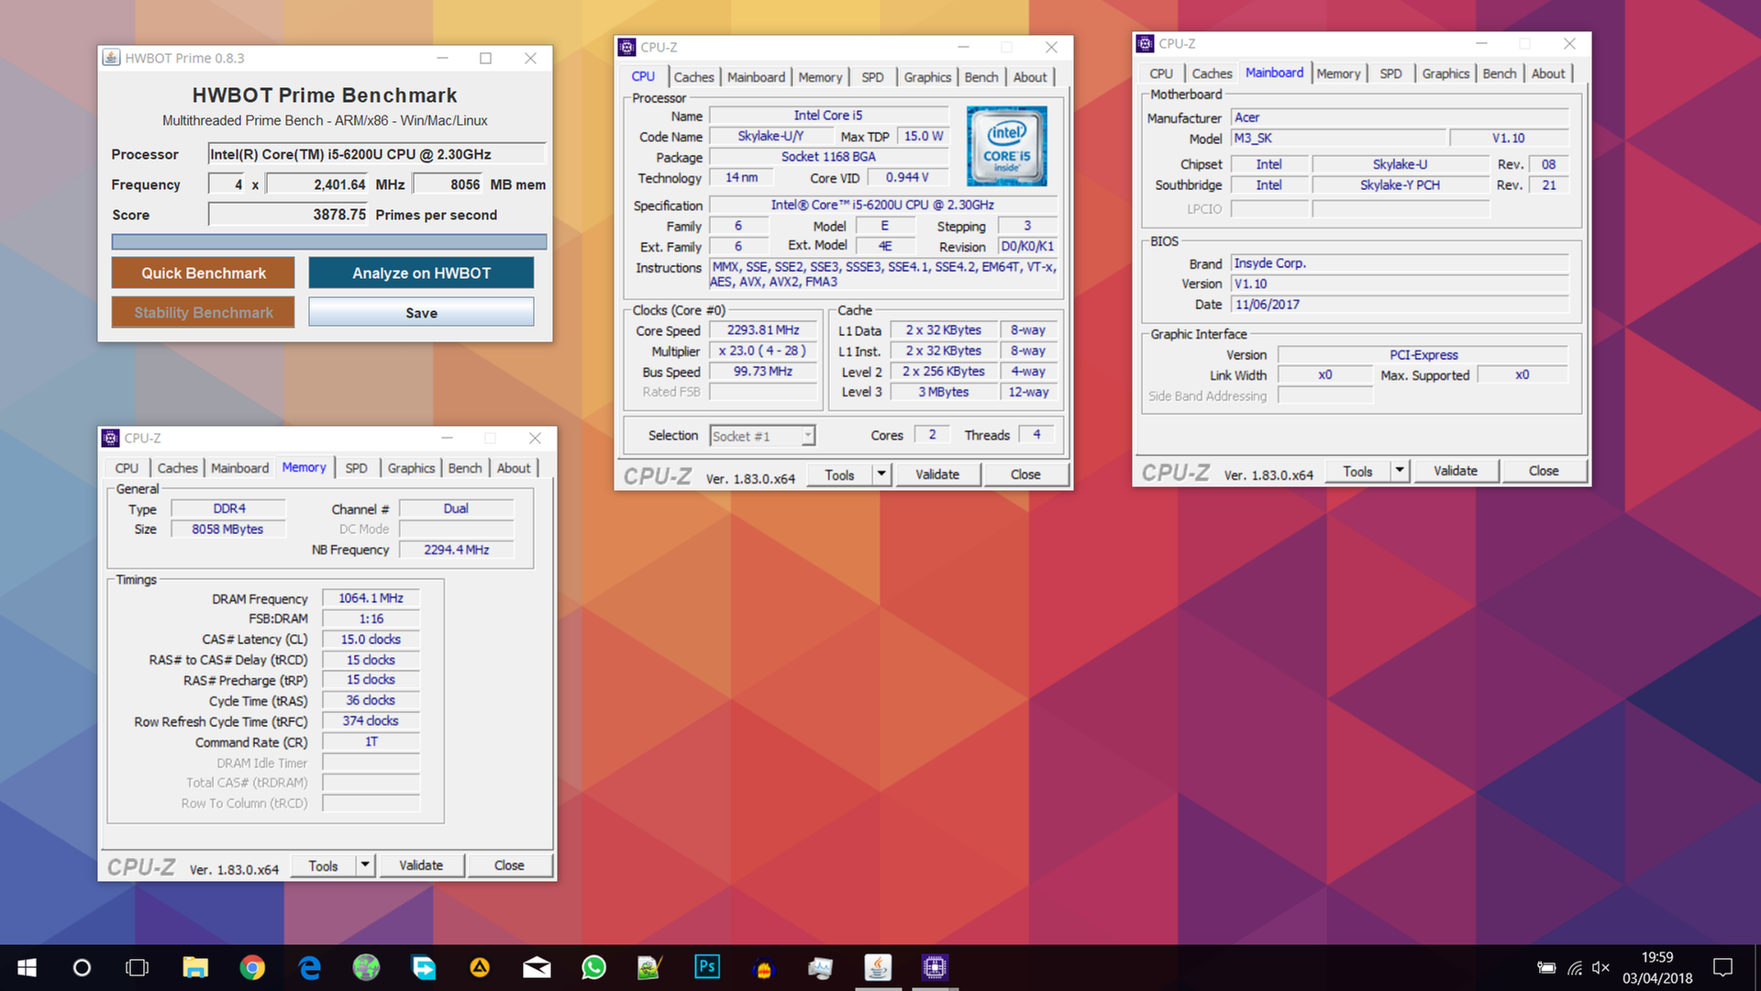Click Validate in Memory CPU-Z window

[x=421, y=865]
